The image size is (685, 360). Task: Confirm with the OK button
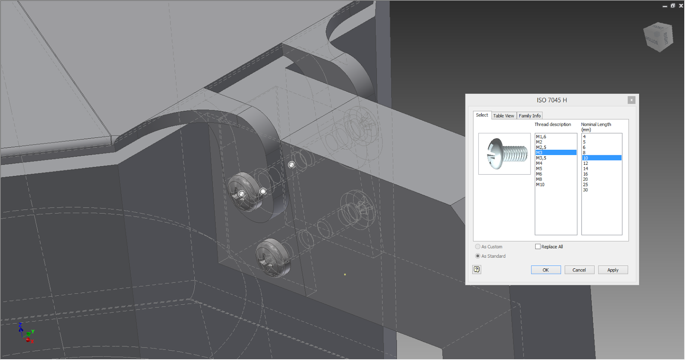coord(546,270)
